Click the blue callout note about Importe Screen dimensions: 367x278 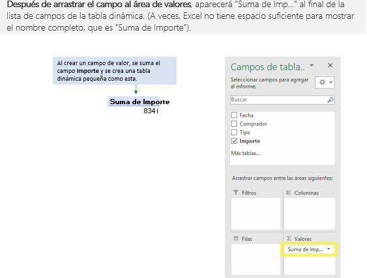pyautogui.click(x=115, y=70)
